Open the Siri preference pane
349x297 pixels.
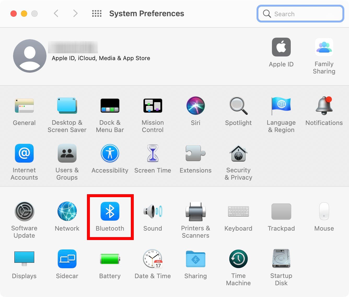195,106
